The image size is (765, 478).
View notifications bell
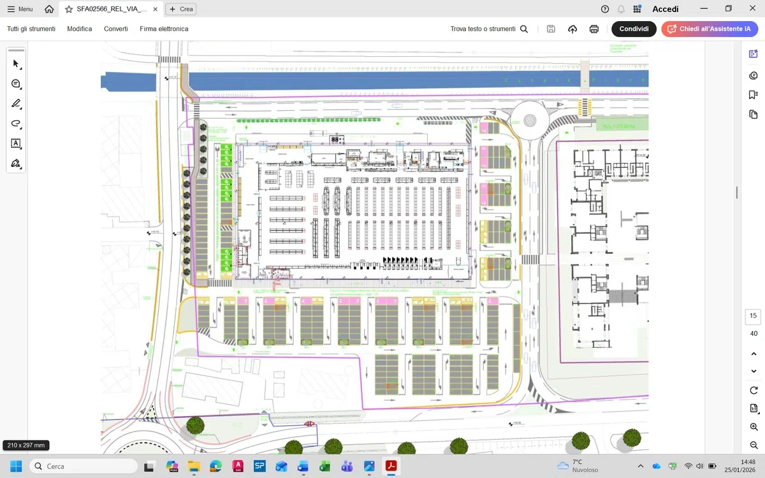click(621, 9)
